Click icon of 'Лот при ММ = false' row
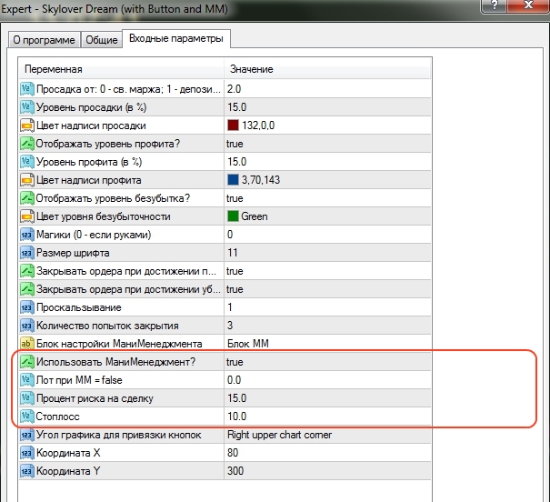The height and width of the screenshot is (502, 550). 27,380
